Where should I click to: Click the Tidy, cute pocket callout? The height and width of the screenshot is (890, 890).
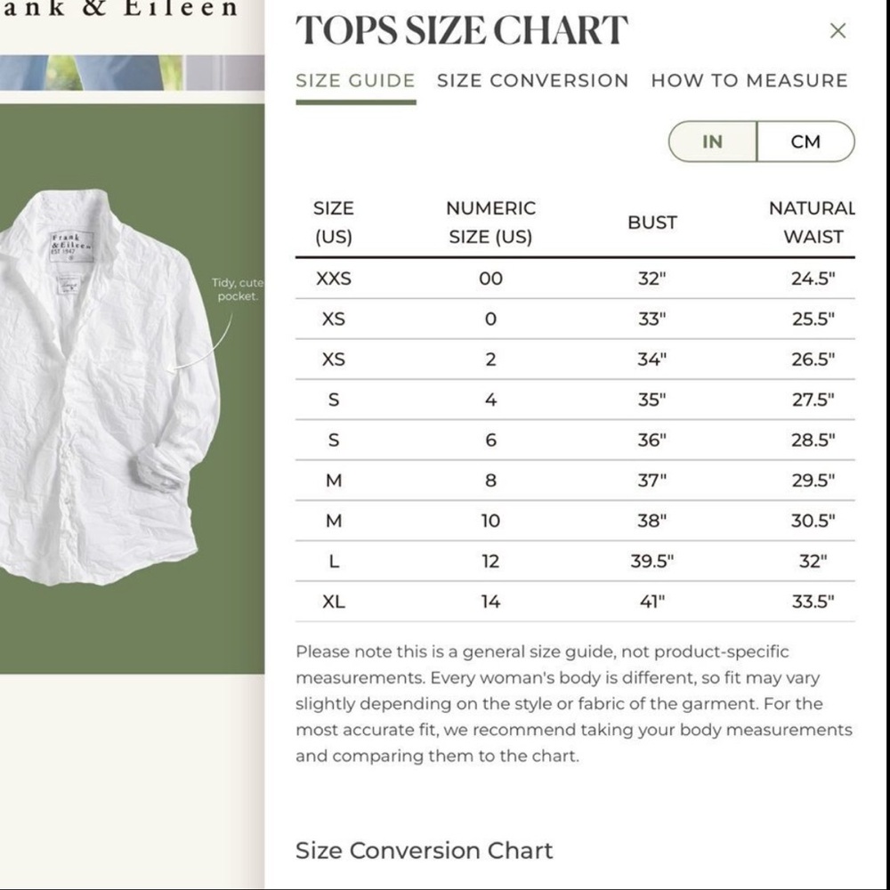tap(238, 289)
